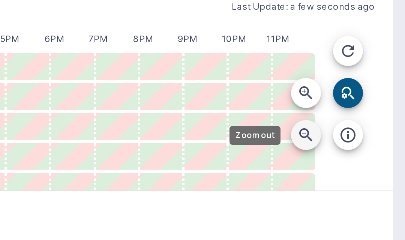
Task: Click third row's striped block under 7PM
Action: tap(117, 127)
